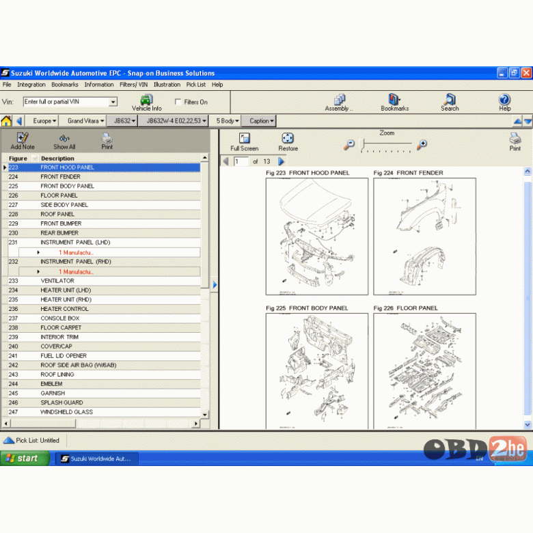
Task: Click the blue down arrow in the breadcrumb bar
Action: [x=528, y=121]
